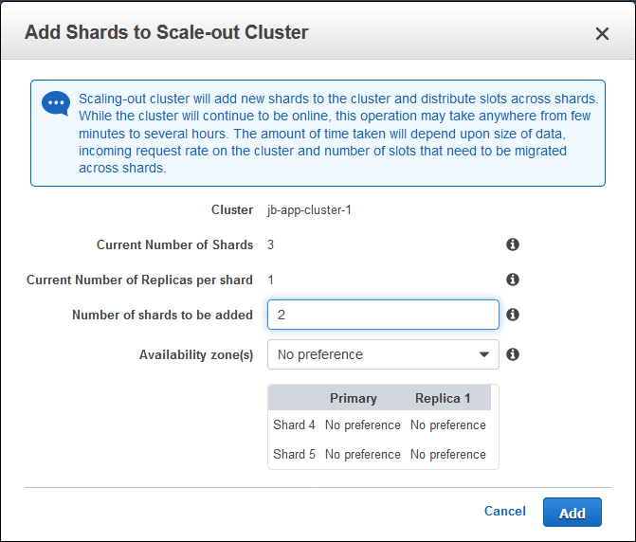Image resolution: width=636 pixels, height=542 pixels.
Task: Click info icon next to shards-to-add field
Action: tap(513, 315)
